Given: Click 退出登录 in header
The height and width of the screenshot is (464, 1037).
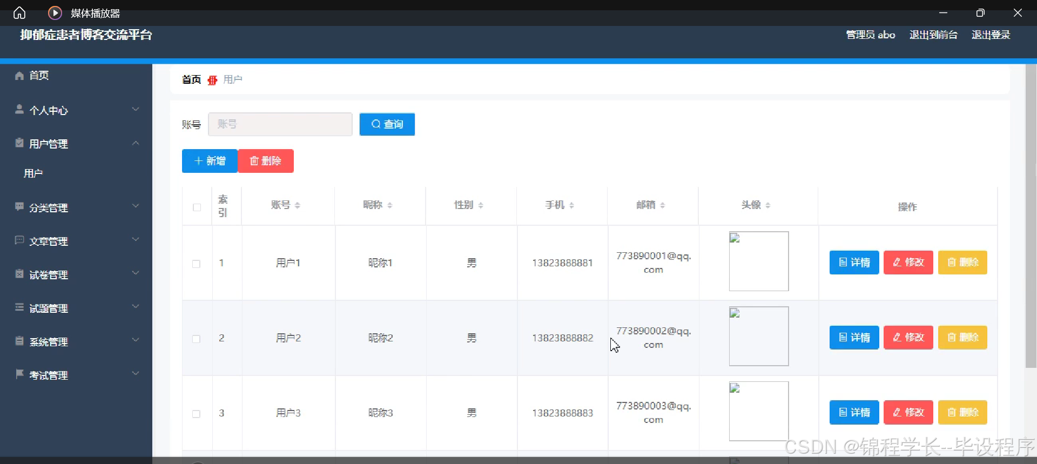Looking at the screenshot, I should [x=991, y=35].
